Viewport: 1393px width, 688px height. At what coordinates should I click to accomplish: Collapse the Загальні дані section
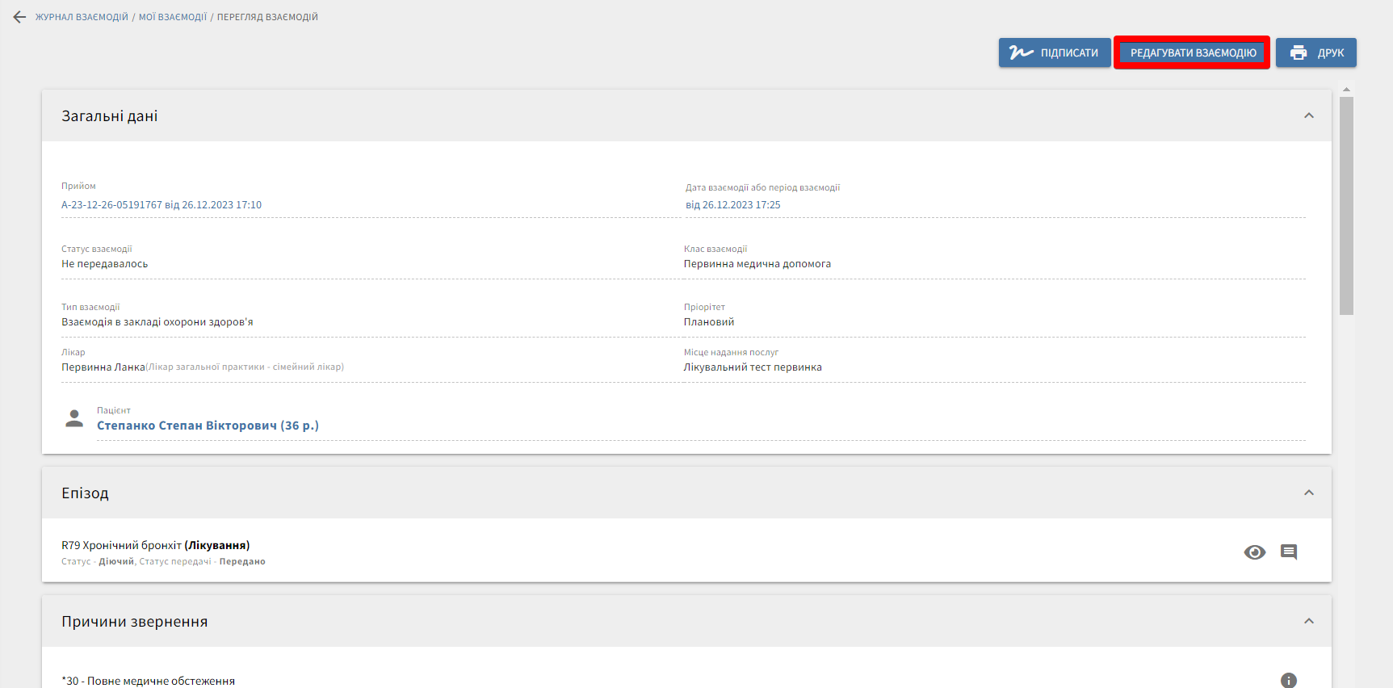(x=1308, y=116)
